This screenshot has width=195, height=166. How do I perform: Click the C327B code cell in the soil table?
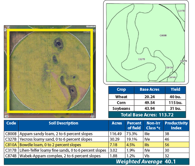coord(11,139)
